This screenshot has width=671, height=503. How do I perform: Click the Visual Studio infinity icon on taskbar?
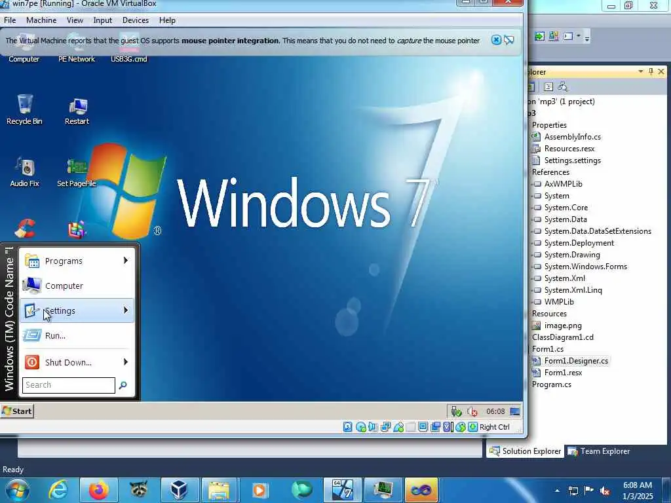click(x=421, y=490)
